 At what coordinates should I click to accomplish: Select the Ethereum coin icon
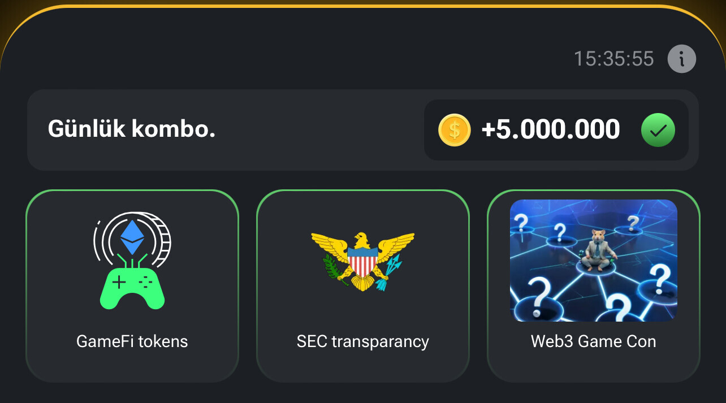coord(132,239)
